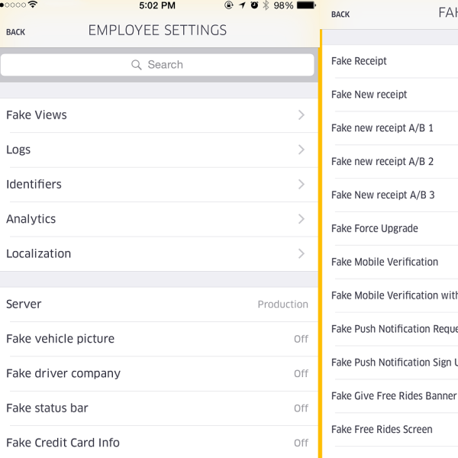458x458 pixels.
Task: Tap the alarm clock status icon
Action: 254,5
